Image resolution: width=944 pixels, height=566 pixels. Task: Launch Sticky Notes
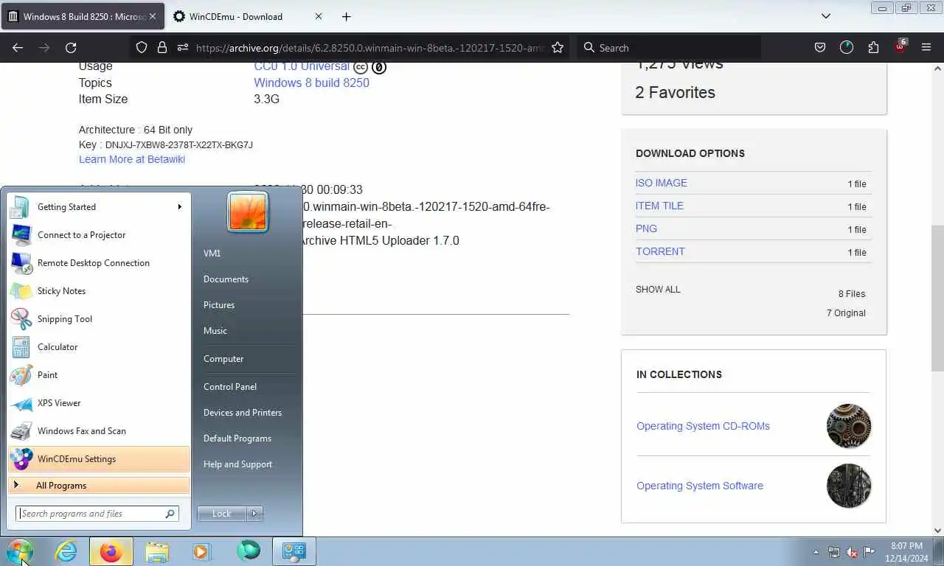pyautogui.click(x=98, y=291)
